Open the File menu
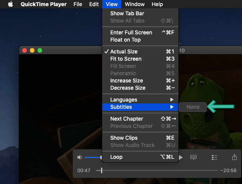 click(78, 4)
